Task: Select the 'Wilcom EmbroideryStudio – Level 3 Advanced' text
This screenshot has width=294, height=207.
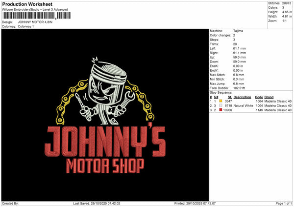Action: 35,10
